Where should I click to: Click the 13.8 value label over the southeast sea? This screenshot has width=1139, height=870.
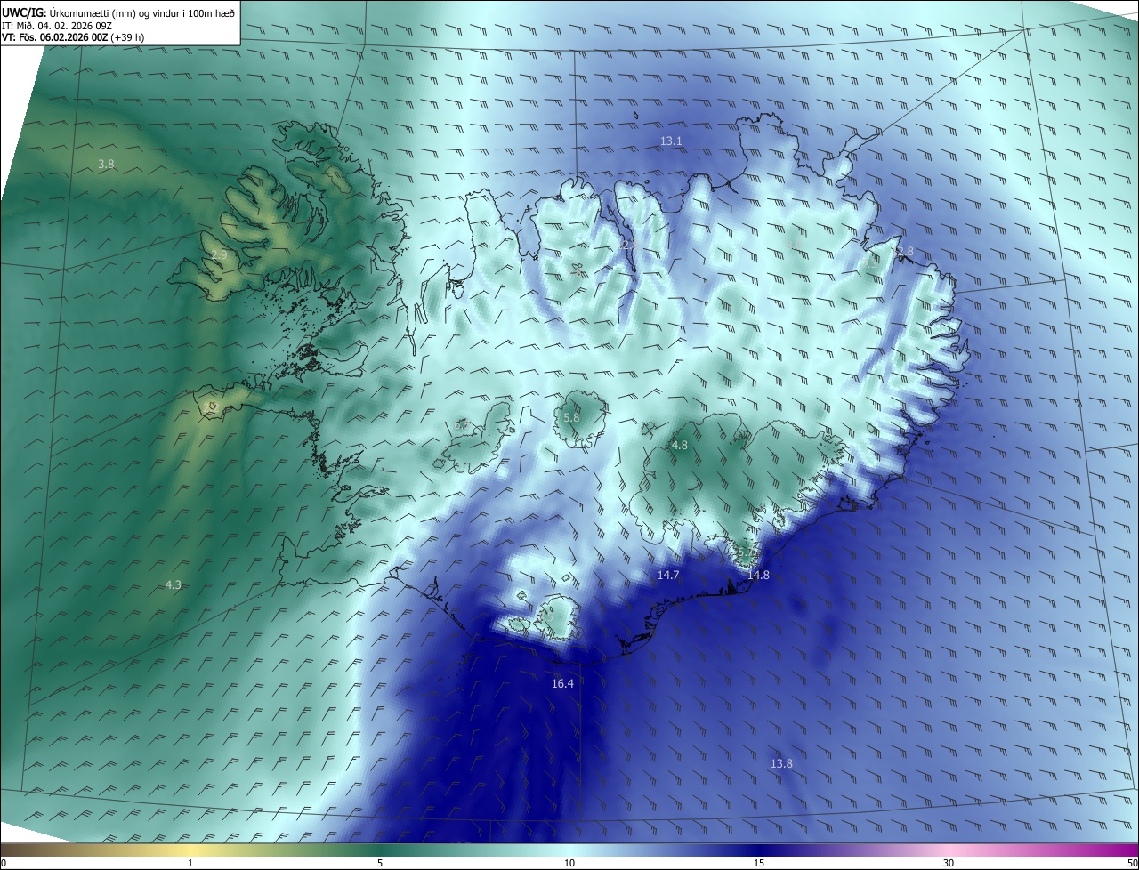tap(781, 763)
